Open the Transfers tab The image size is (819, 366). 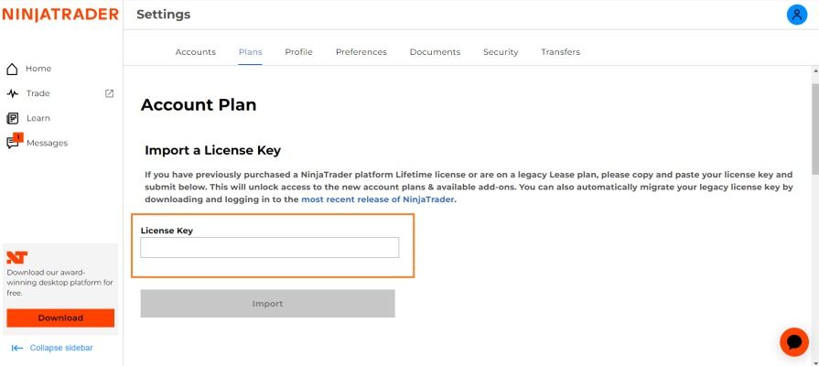coord(560,52)
